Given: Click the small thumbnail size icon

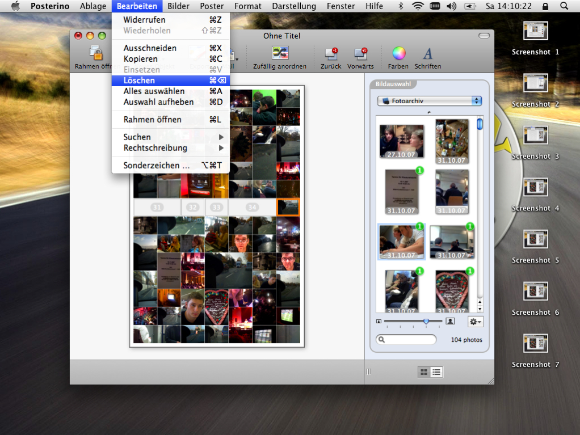Looking at the screenshot, I should point(379,322).
